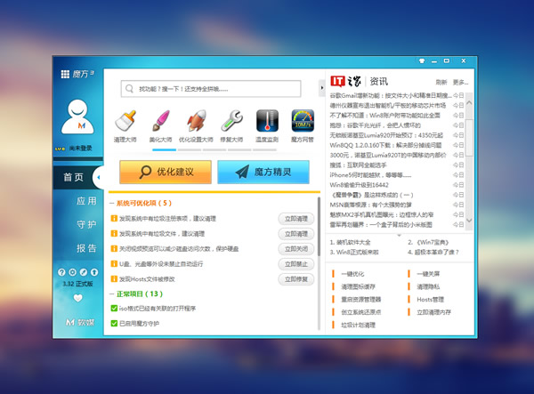
Task: Click the heart icon in the sidebar
Action: [78, 298]
